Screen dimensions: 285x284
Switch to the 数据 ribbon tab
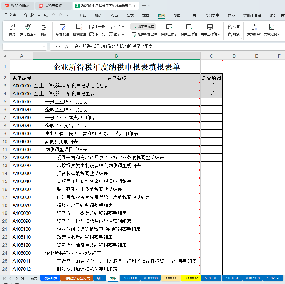(146, 15)
